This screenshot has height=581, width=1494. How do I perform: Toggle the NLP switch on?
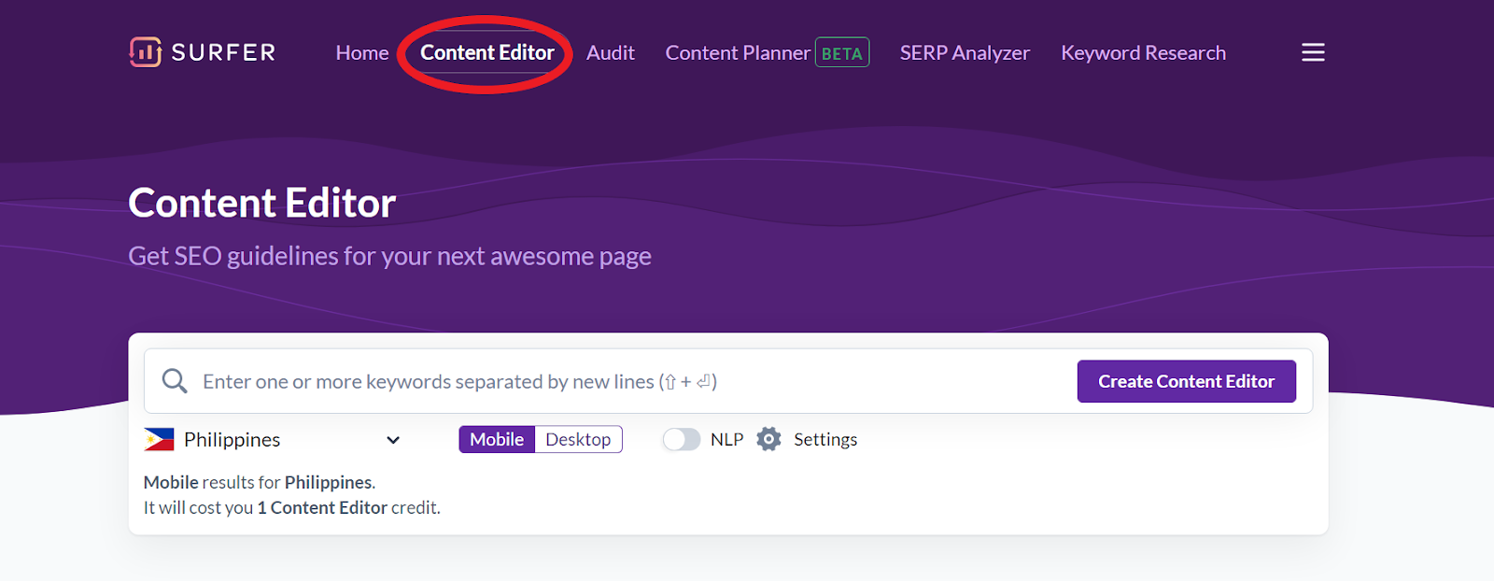[x=682, y=439]
